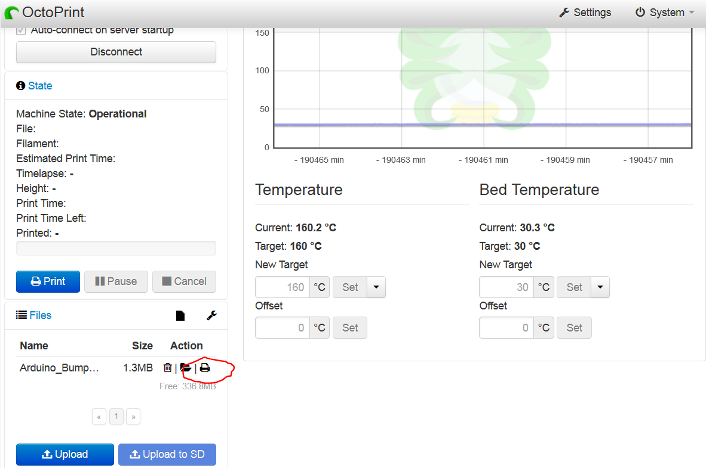Go to previous files page
Viewport: 706px width, 468px height.
[x=99, y=417]
